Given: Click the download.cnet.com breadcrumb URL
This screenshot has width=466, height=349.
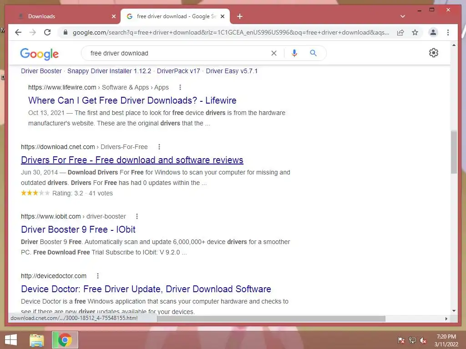Looking at the screenshot, I should (x=58, y=147).
